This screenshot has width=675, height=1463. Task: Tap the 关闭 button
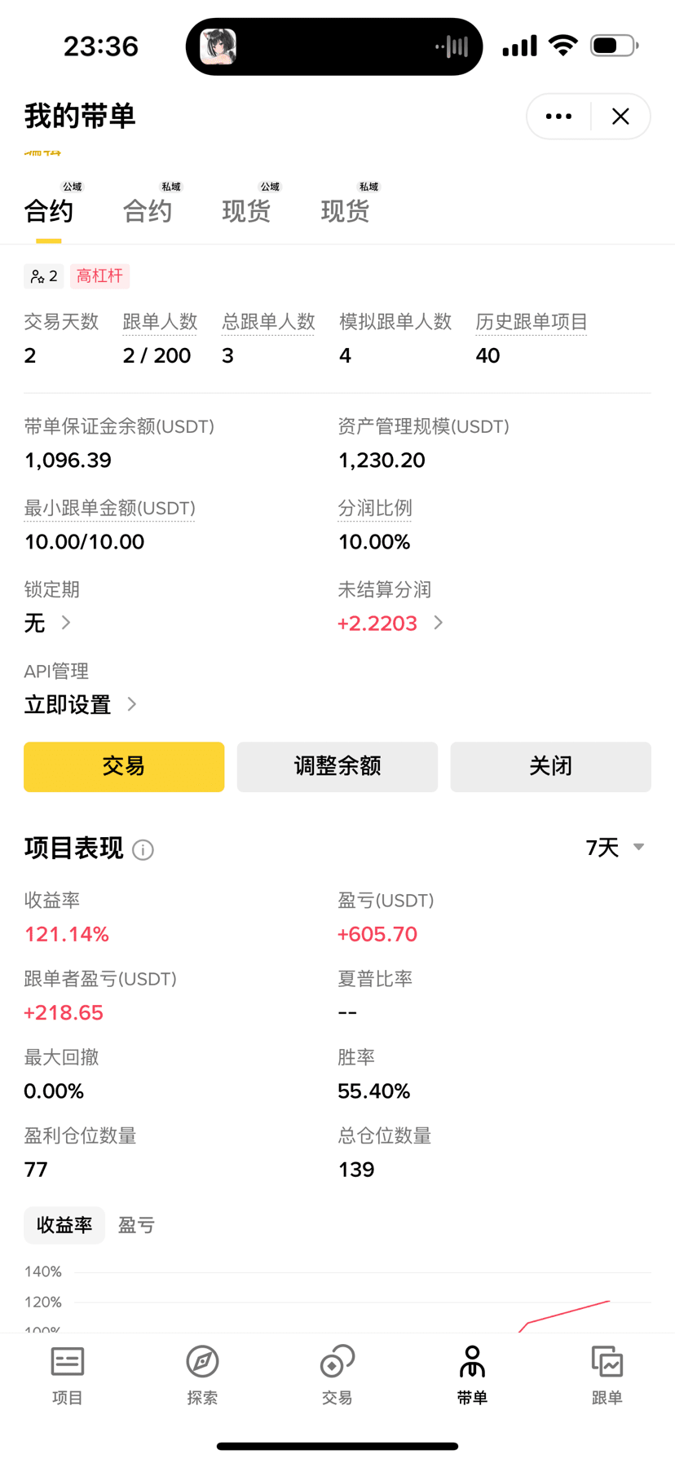pyautogui.click(x=550, y=766)
